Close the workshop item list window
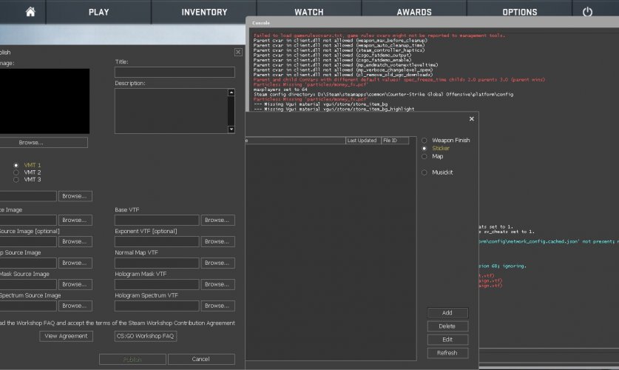Image resolution: width=619 pixels, height=370 pixels. 472,118
